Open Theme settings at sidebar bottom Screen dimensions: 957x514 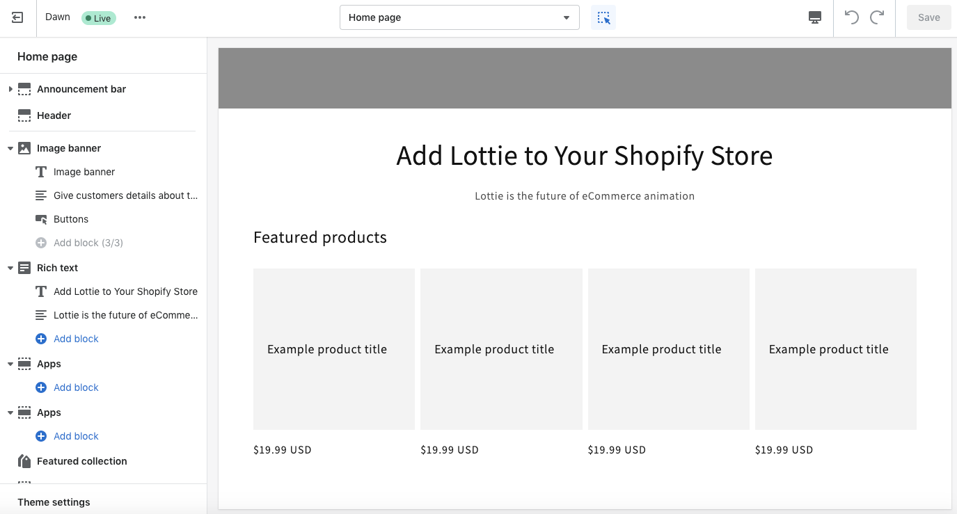click(x=54, y=502)
